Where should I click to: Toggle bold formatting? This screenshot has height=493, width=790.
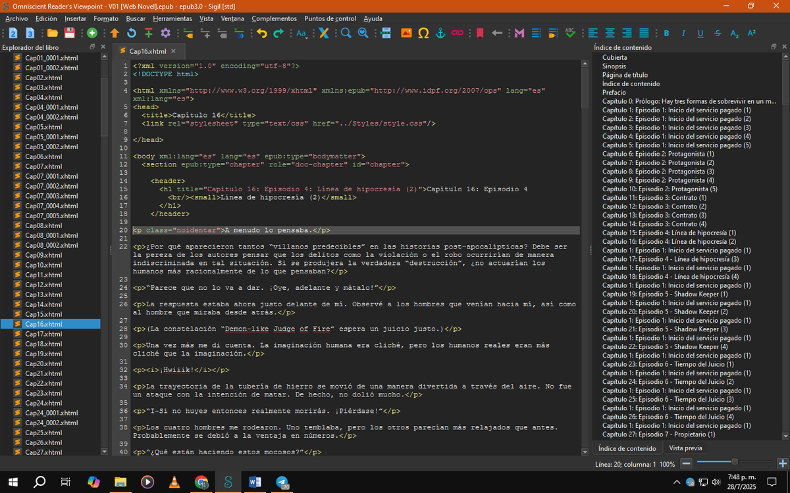tap(666, 33)
